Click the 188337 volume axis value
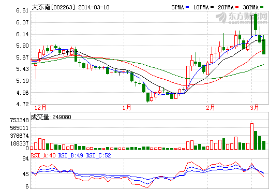This screenshot has height=189, width=269. (x=19, y=143)
